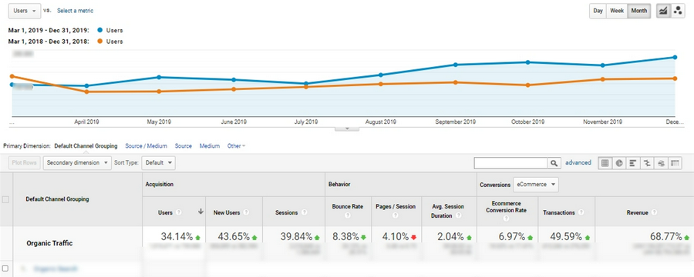694x277 pixels.
Task: Click the Bounce Rate 8.38% value
Action: pyautogui.click(x=345, y=236)
